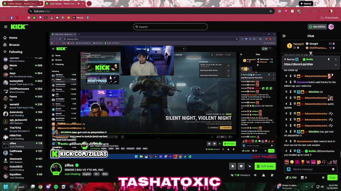Image resolution: width=341 pixels, height=191 pixels.
Task: Click the zillas LIVE avatar
Action: click(x=56, y=169)
